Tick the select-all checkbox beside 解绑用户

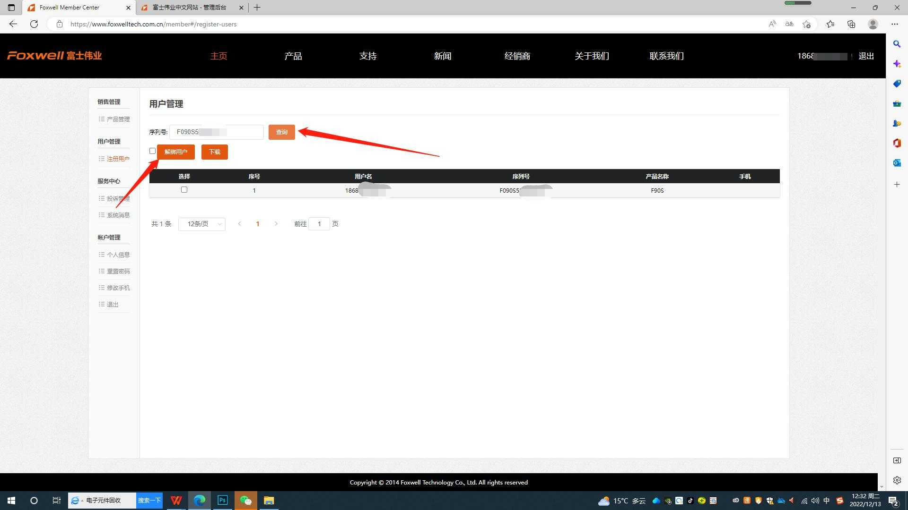click(x=152, y=151)
